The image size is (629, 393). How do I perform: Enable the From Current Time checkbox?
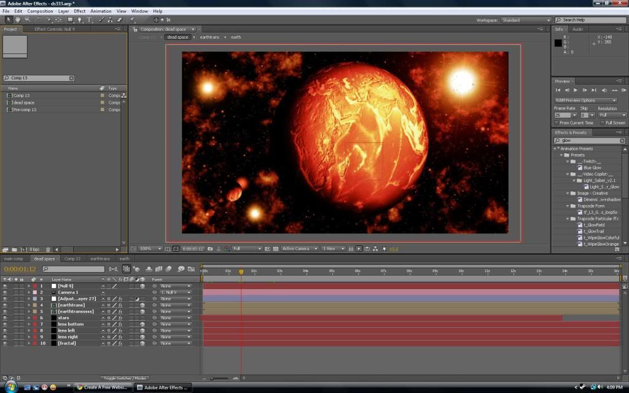[x=557, y=123]
